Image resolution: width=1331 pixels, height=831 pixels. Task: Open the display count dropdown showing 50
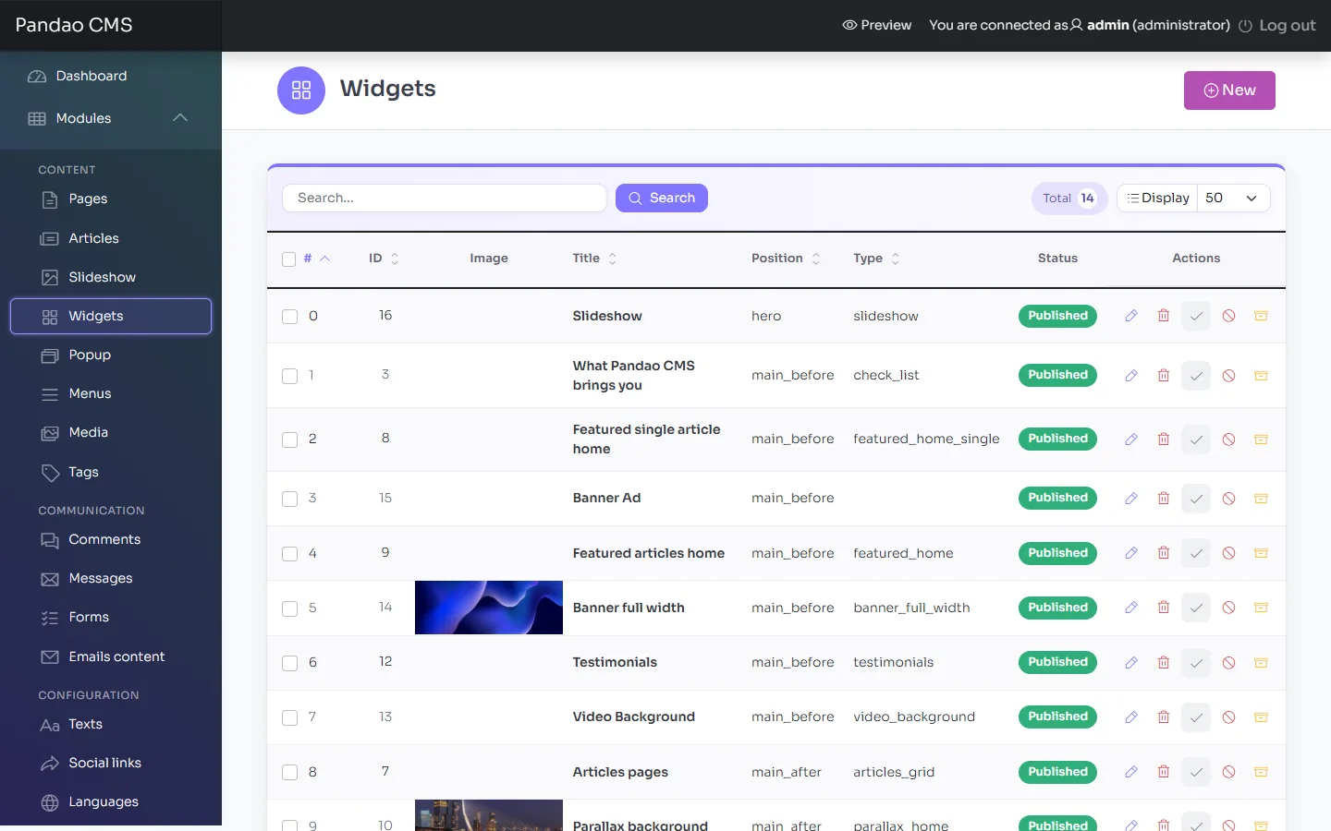pos(1233,198)
